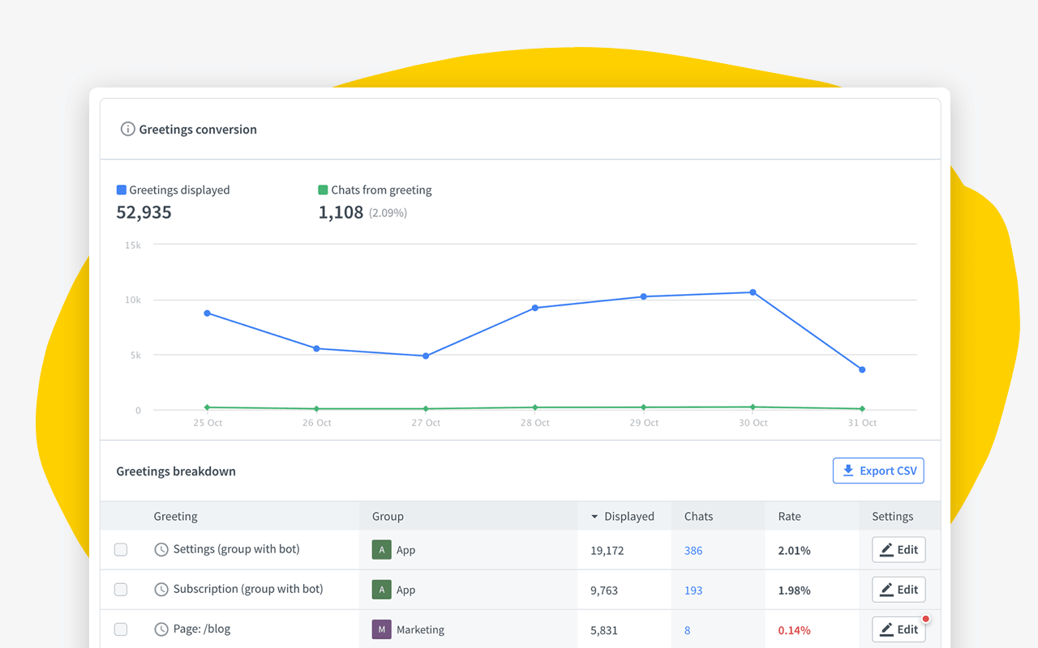Edit the Subscription (group with bot) greeting
Image resolution: width=1038 pixels, height=648 pixels.
tap(899, 590)
